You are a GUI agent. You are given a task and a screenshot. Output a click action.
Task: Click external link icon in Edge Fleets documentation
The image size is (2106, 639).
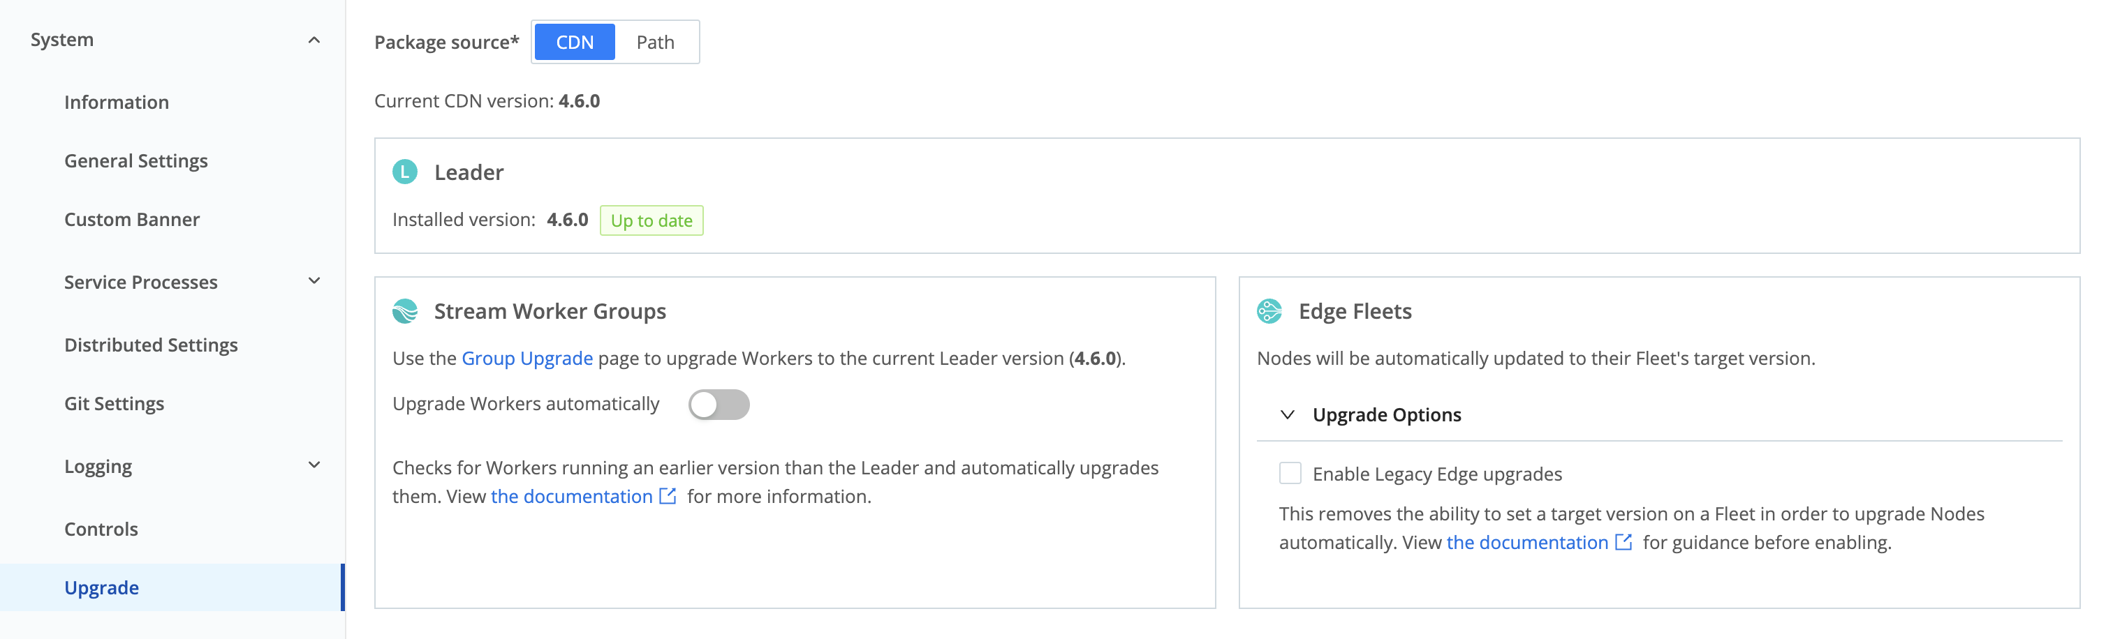pyautogui.click(x=1623, y=542)
